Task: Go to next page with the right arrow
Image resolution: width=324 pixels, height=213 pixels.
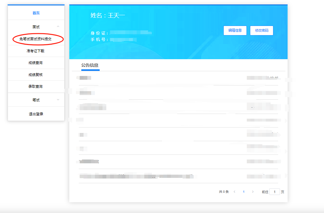Action: coord(252,192)
